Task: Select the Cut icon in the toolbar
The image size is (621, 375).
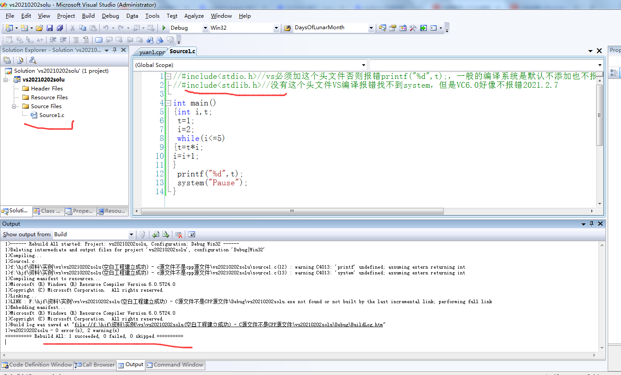Action: (72, 27)
